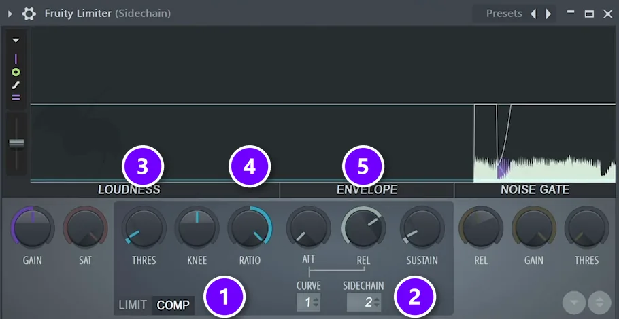Image resolution: width=619 pixels, height=319 pixels.
Task: Click the SUSTAIN knob
Action: click(422, 227)
